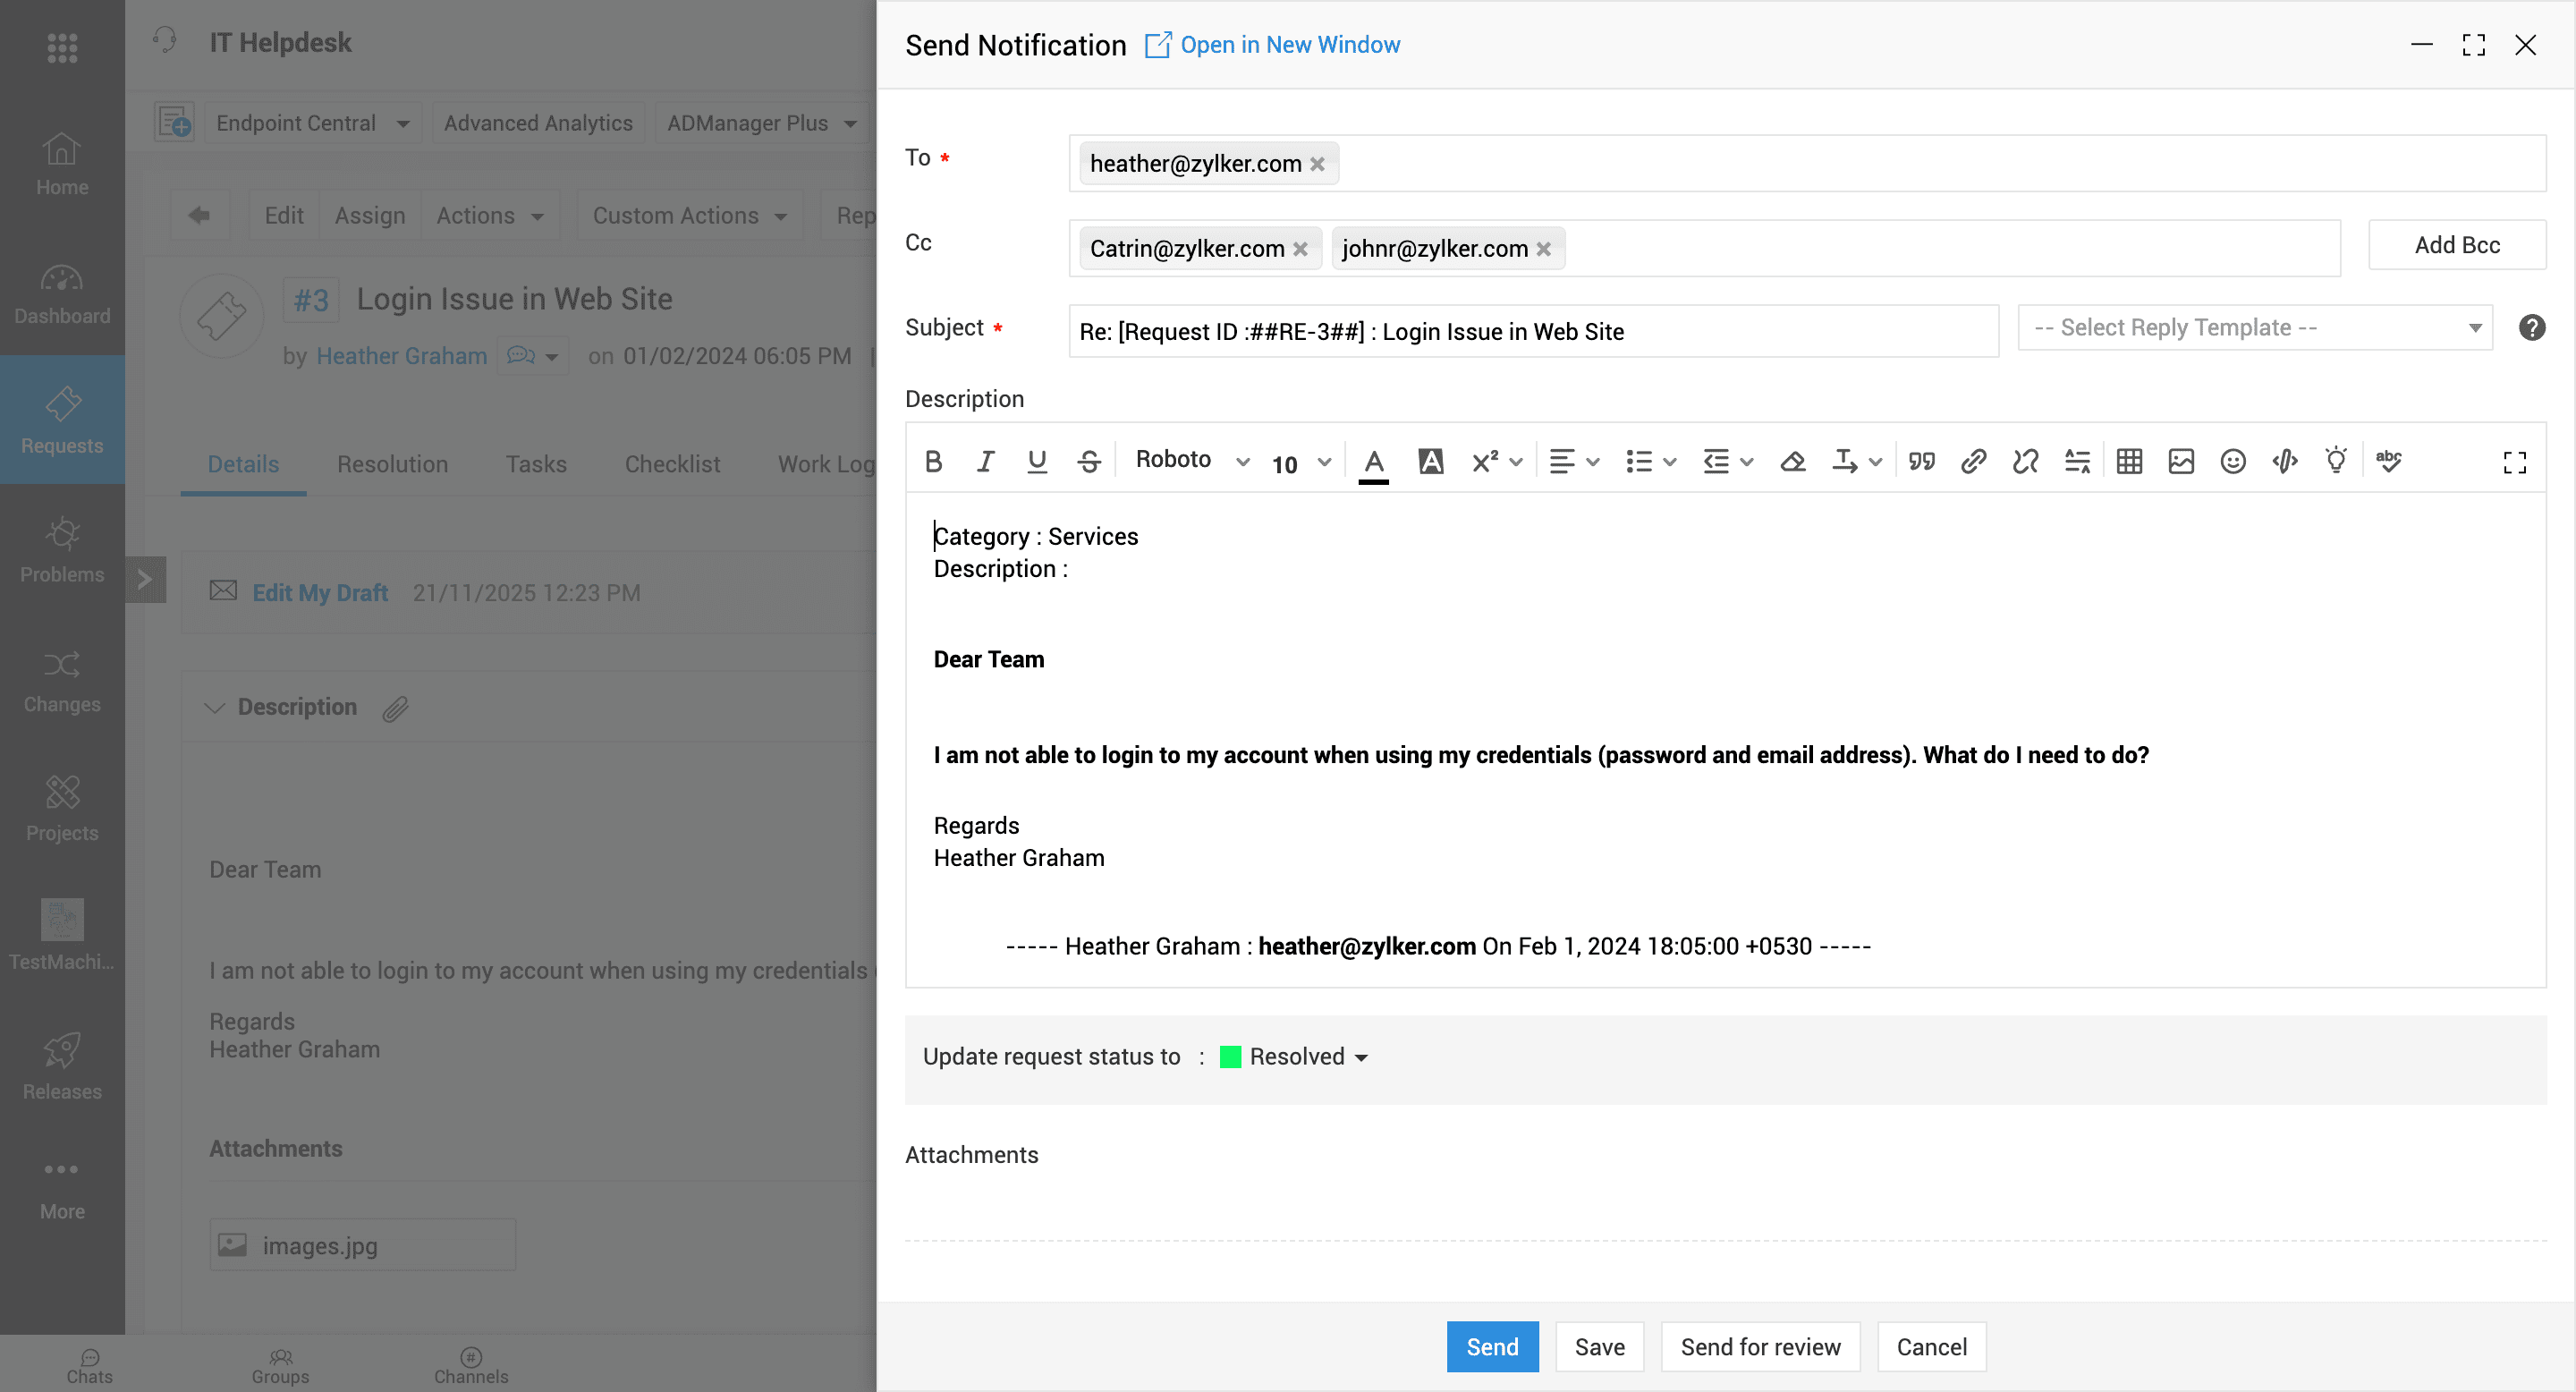
Task: Pick a font color with the A swatch
Action: pos(1374,462)
